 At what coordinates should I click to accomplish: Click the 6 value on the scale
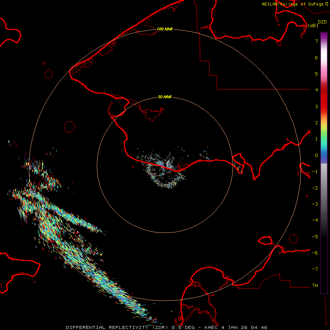(316, 58)
